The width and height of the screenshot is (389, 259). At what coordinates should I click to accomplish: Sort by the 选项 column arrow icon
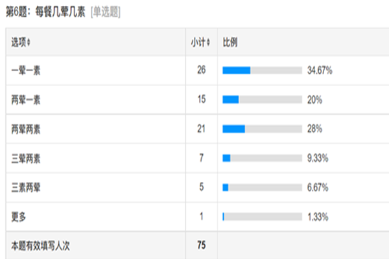point(29,42)
